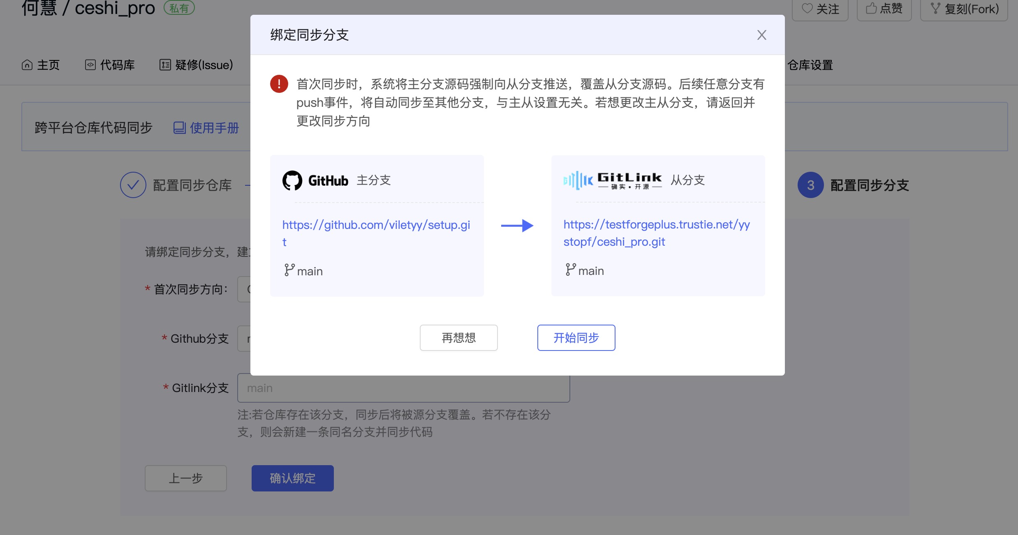
Task: Click the ceshi_pro repository title
Action: 115,8
